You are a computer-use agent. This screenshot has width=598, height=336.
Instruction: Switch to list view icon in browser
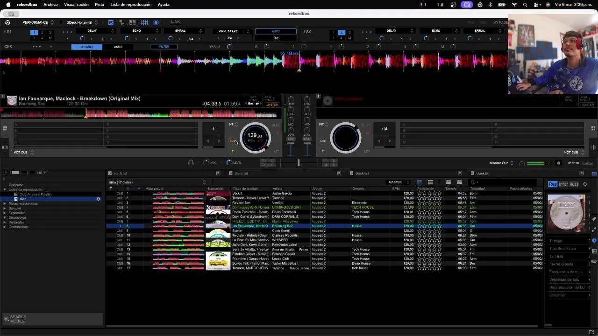(419, 182)
